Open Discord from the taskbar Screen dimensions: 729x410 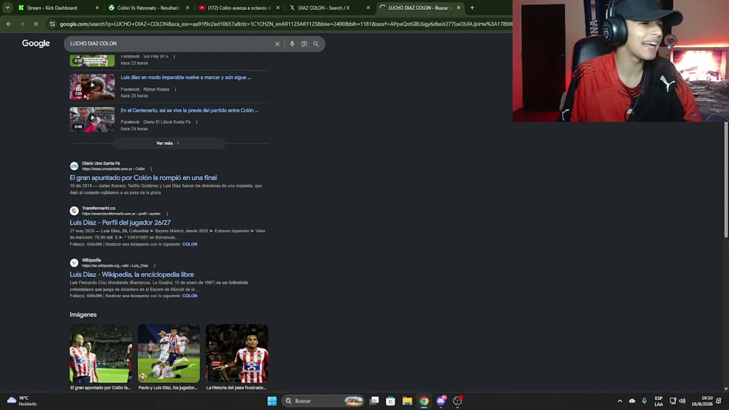441,401
